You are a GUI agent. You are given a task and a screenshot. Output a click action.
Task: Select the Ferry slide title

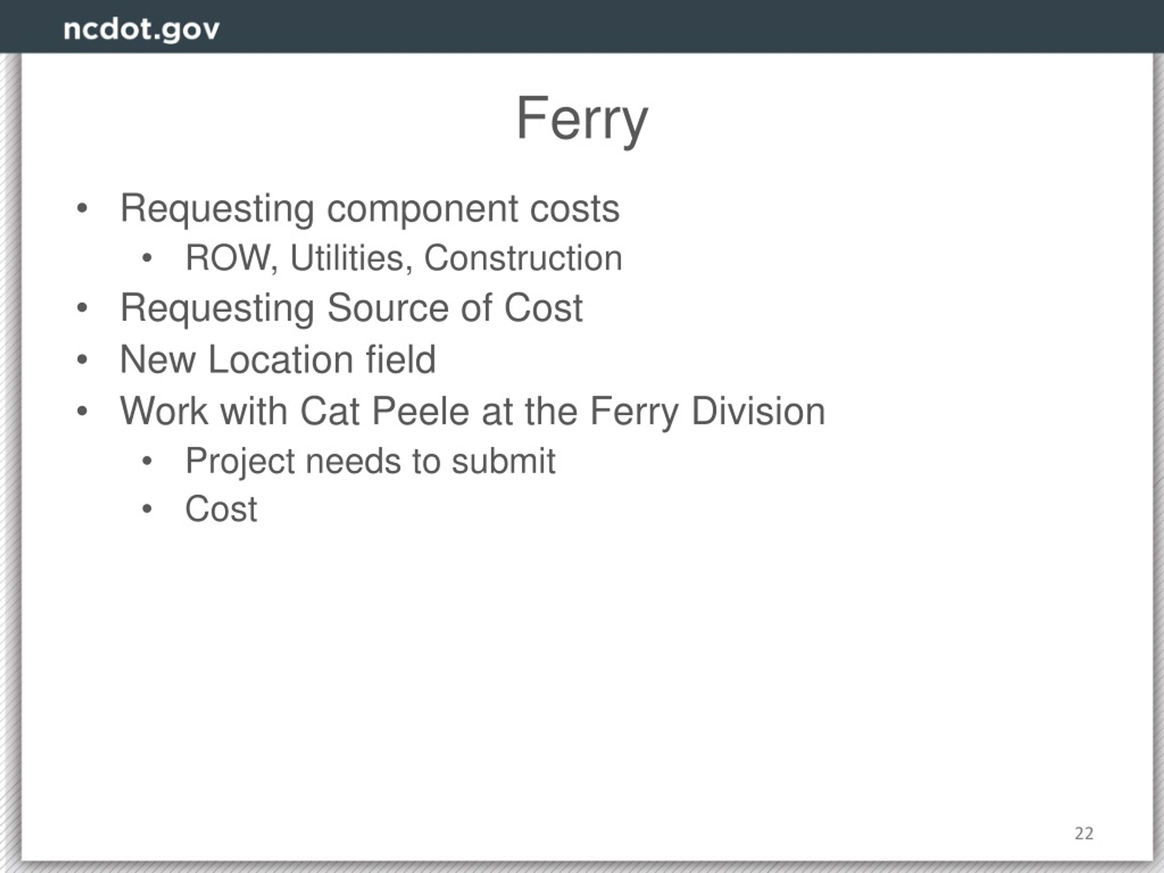point(582,120)
